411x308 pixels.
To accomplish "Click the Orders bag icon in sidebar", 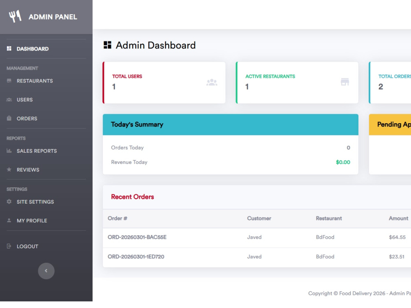I will coord(9,118).
